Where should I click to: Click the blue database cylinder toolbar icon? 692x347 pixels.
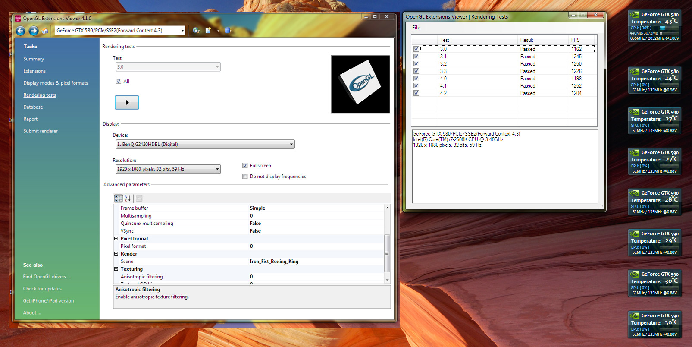(x=228, y=30)
